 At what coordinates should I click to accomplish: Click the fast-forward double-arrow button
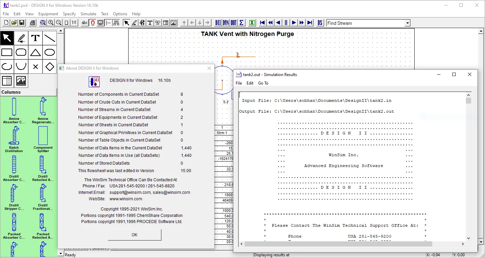click(302, 23)
